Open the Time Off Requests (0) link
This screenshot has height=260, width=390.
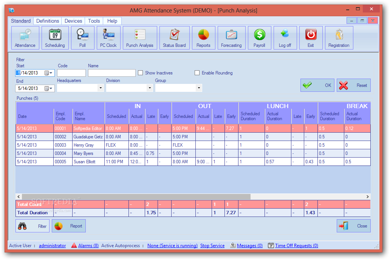coord(297,246)
